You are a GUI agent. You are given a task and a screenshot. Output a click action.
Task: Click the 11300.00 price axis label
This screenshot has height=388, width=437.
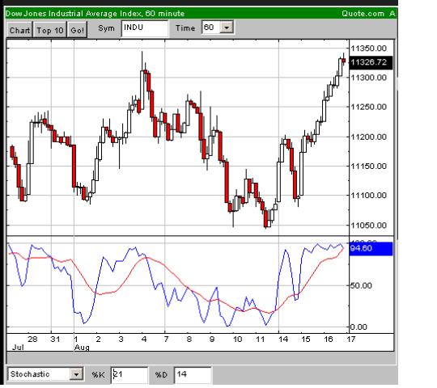coord(368,78)
